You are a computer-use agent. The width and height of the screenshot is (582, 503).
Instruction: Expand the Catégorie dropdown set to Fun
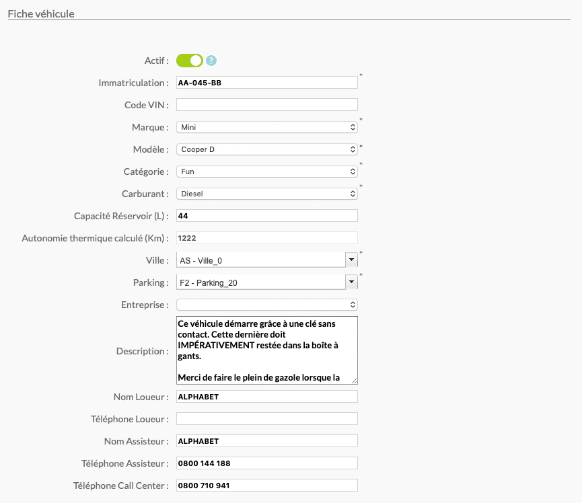[x=267, y=171]
